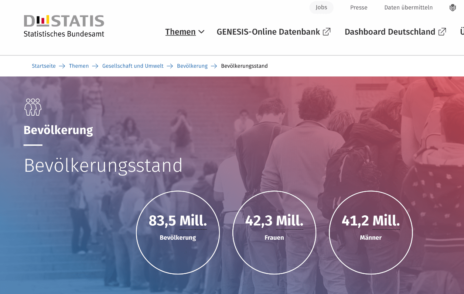Expand the Themen chevron dropdown
This screenshot has width=464, height=294.
point(201,32)
